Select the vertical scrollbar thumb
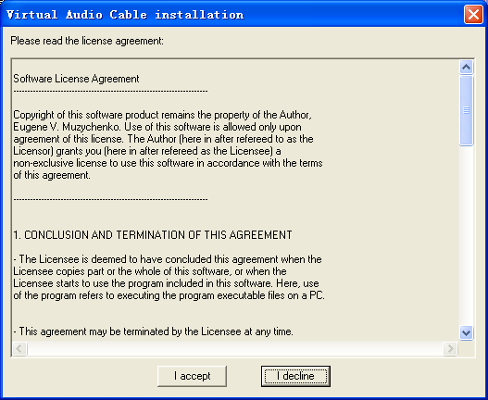488x400 pixels. pos(466,110)
